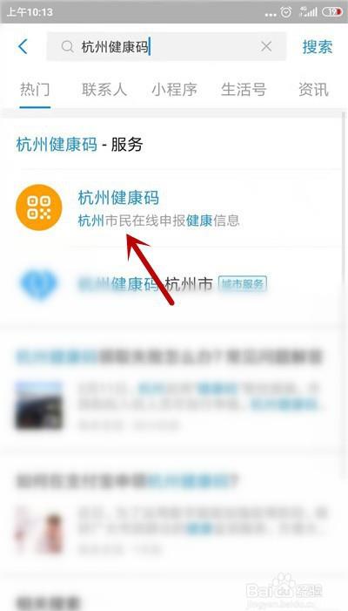Tap the 城市服务 tag badge
This screenshot has height=611, width=348.
[x=243, y=284]
